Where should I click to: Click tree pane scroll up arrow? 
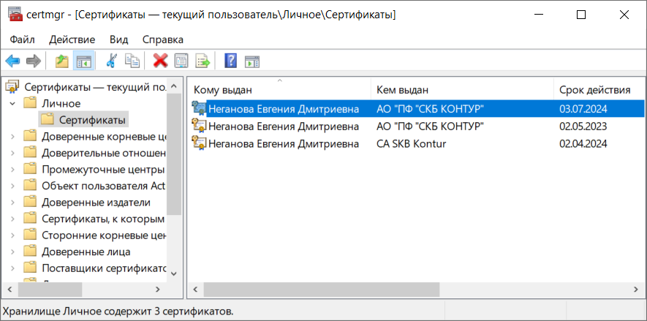(x=174, y=86)
